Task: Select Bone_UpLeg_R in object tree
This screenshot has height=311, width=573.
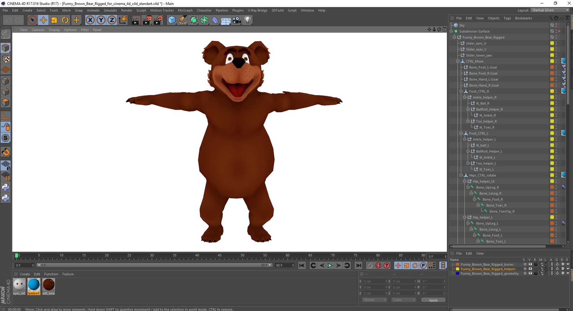Action: [487, 187]
